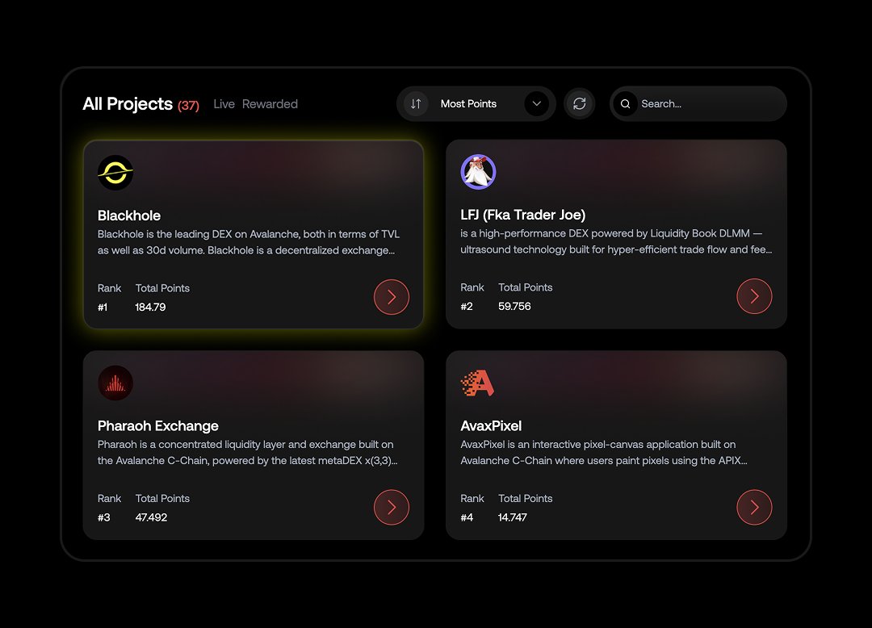Viewport: 872px width, 628px height.
Task: Open the LFJ project arrow button
Action: [x=754, y=296]
